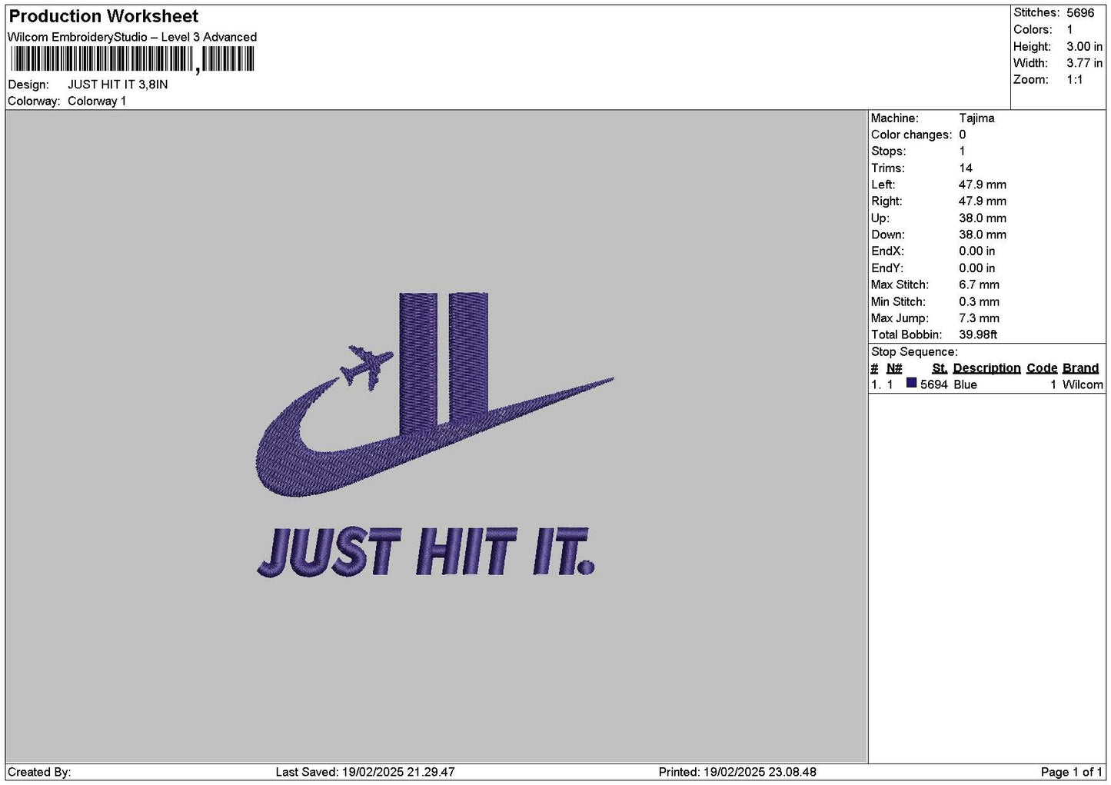The height and width of the screenshot is (785, 1111).
Task: Select the 'Last Saved: 19/02/2025 21.29.47' text
Action: click(x=365, y=772)
